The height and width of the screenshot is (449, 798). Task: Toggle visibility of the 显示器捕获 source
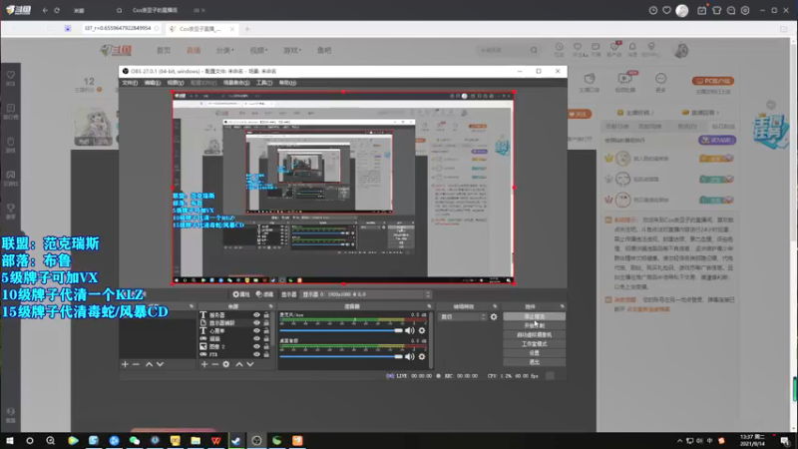point(256,322)
